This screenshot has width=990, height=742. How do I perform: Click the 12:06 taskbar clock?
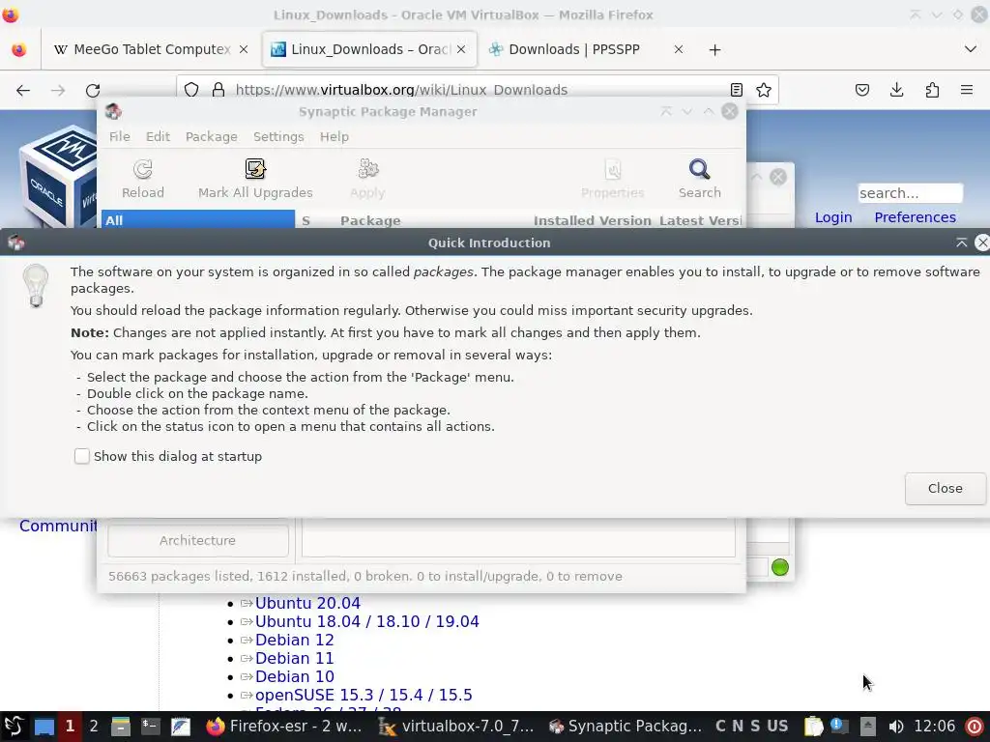tap(935, 727)
